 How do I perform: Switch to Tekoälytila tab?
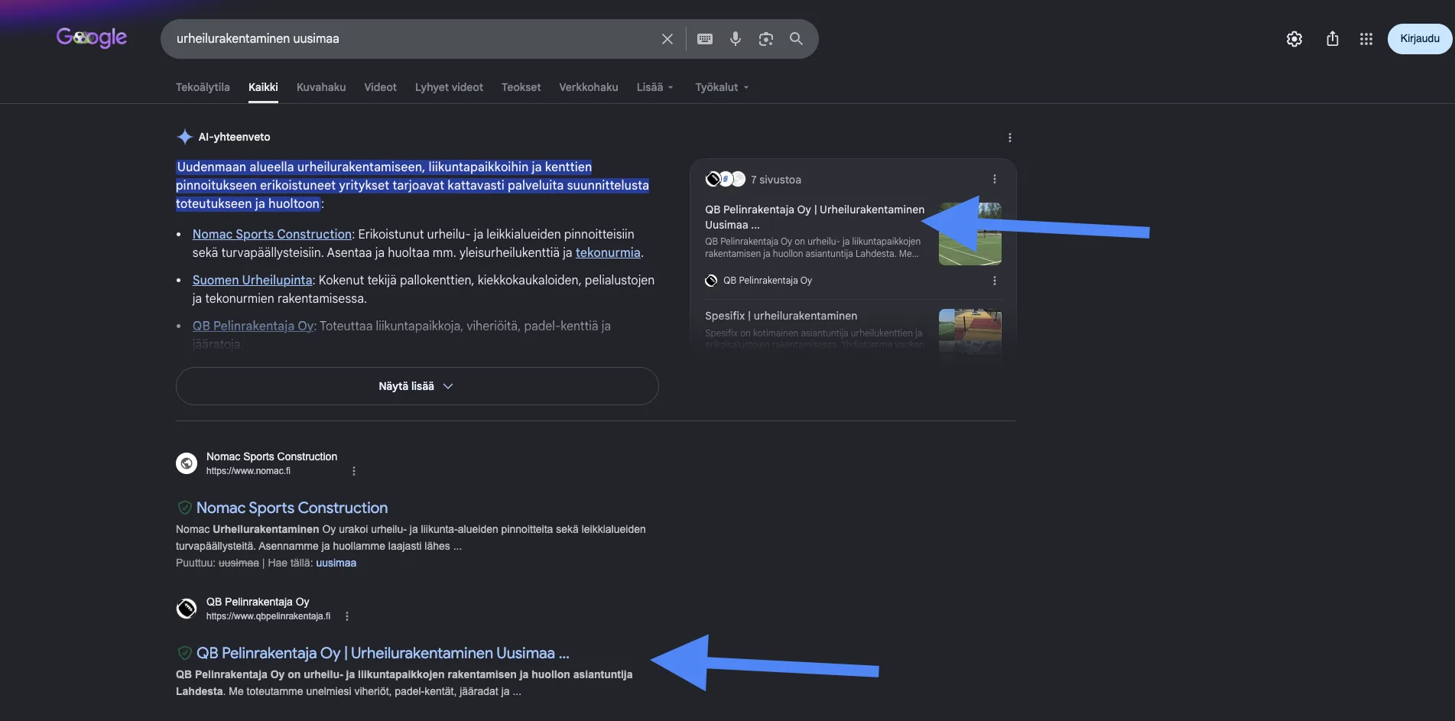tap(203, 87)
